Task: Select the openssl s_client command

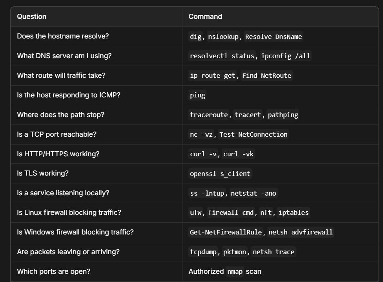Action: tap(220, 174)
